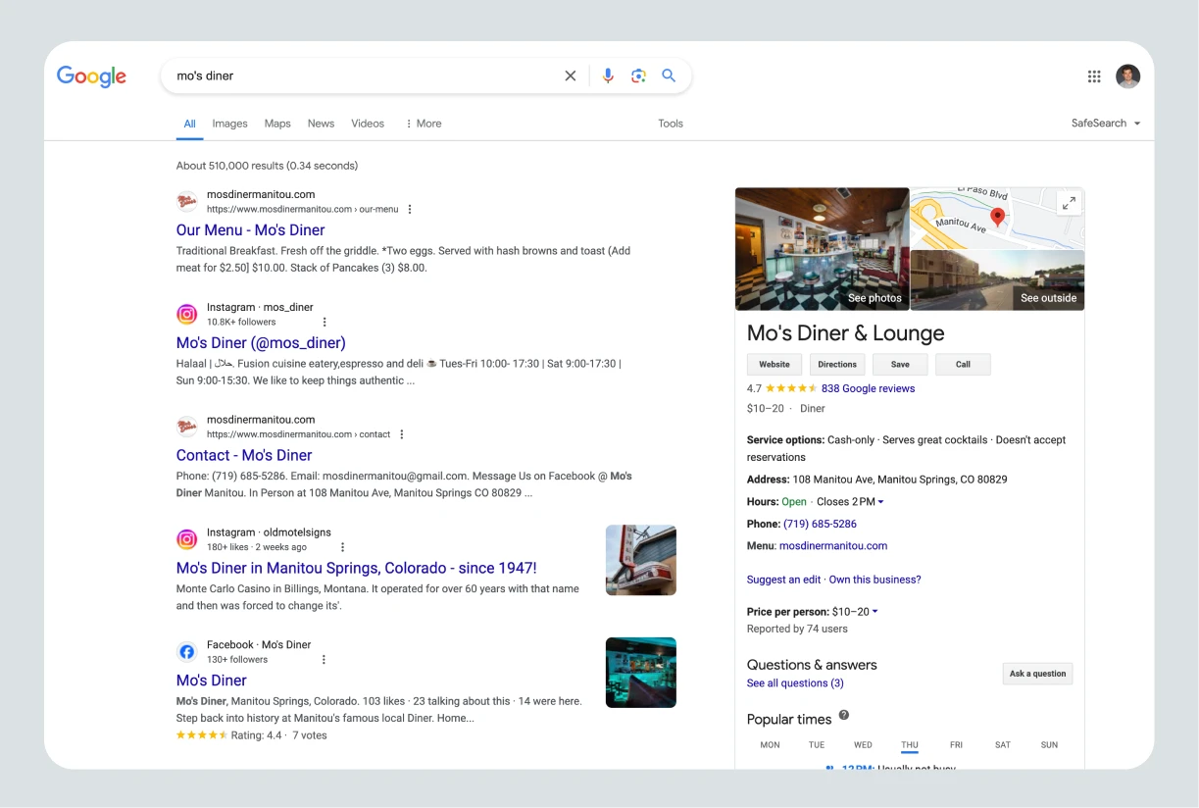Expand the More search filters menu
Screen dimensions: 1199x808
click(x=424, y=124)
